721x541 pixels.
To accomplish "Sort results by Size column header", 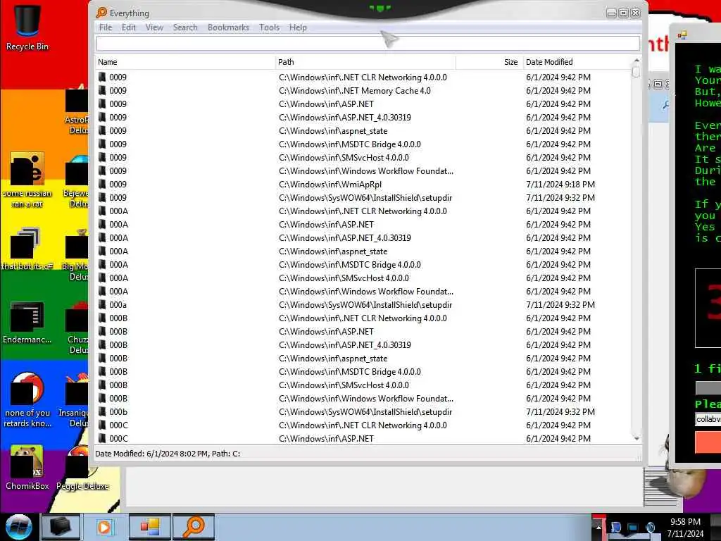I will click(x=490, y=62).
